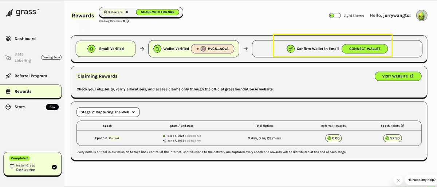The width and height of the screenshot is (437, 187).
Task: Click the Completed status badge
Action: pyautogui.click(x=19, y=158)
